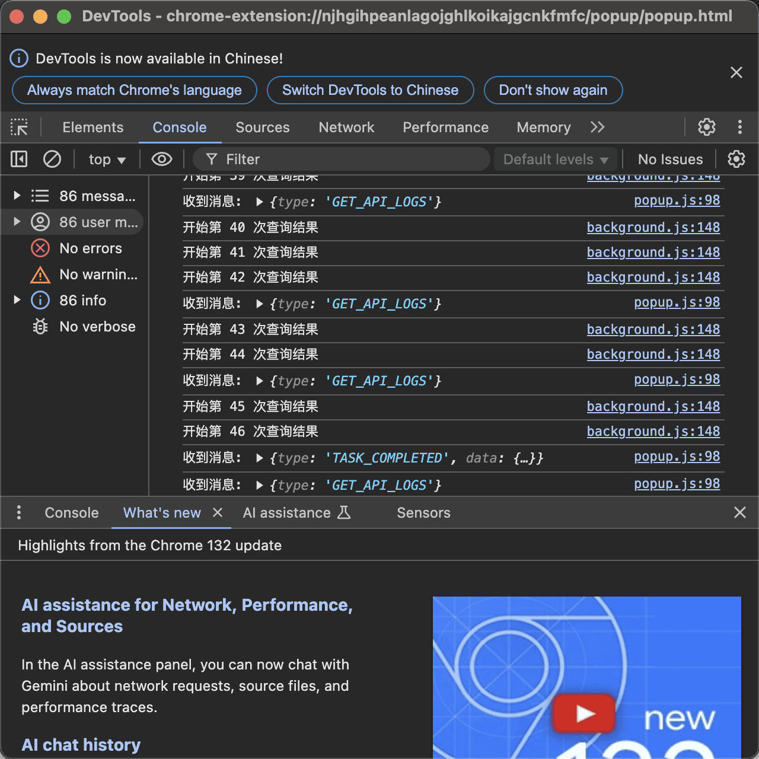Screen dimensions: 759x759
Task: Focus the console Filter input field
Action: pos(342,159)
